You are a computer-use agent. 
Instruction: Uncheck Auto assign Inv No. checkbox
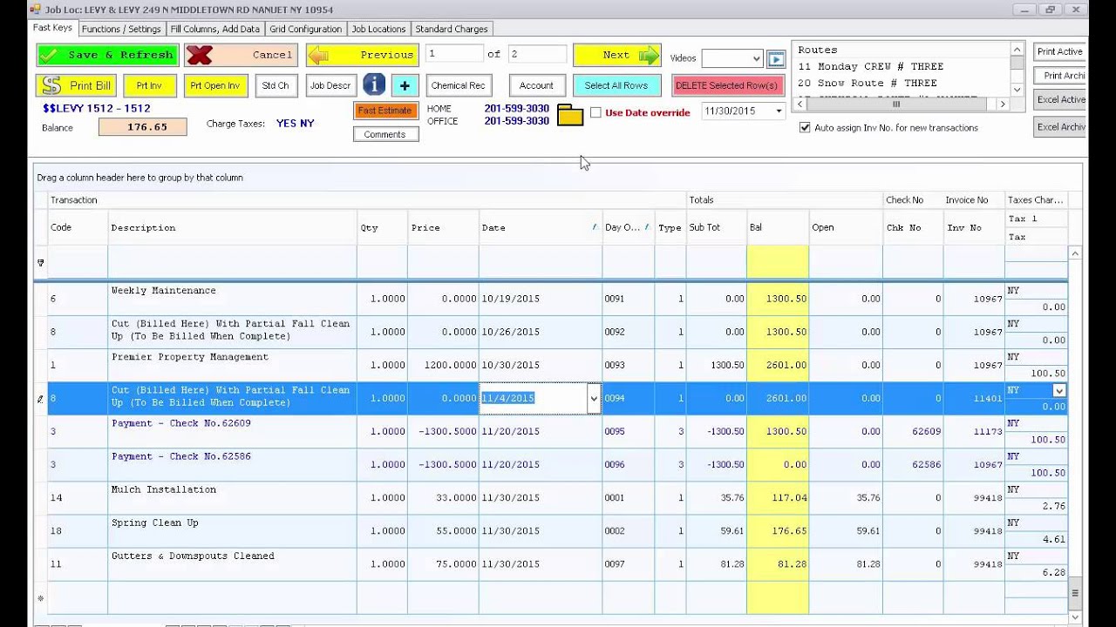click(805, 127)
